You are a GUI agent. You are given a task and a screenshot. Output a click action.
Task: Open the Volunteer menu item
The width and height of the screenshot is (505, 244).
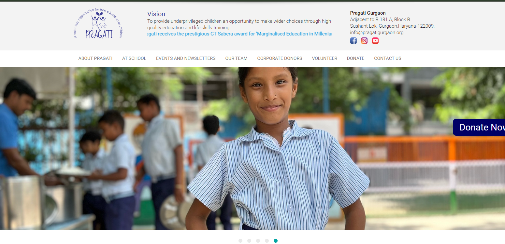pyautogui.click(x=325, y=58)
